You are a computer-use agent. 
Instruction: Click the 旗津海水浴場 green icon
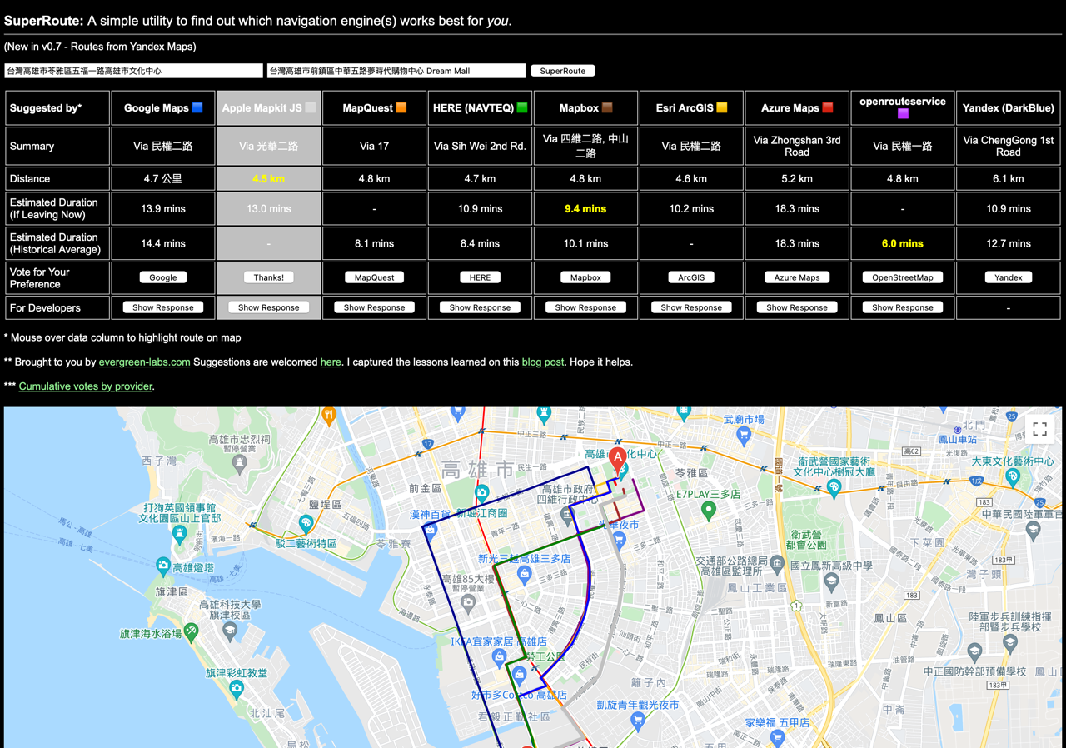[x=192, y=631]
